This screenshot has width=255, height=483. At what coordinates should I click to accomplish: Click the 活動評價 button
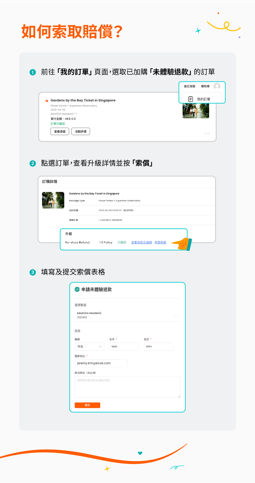pyautogui.click(x=81, y=132)
